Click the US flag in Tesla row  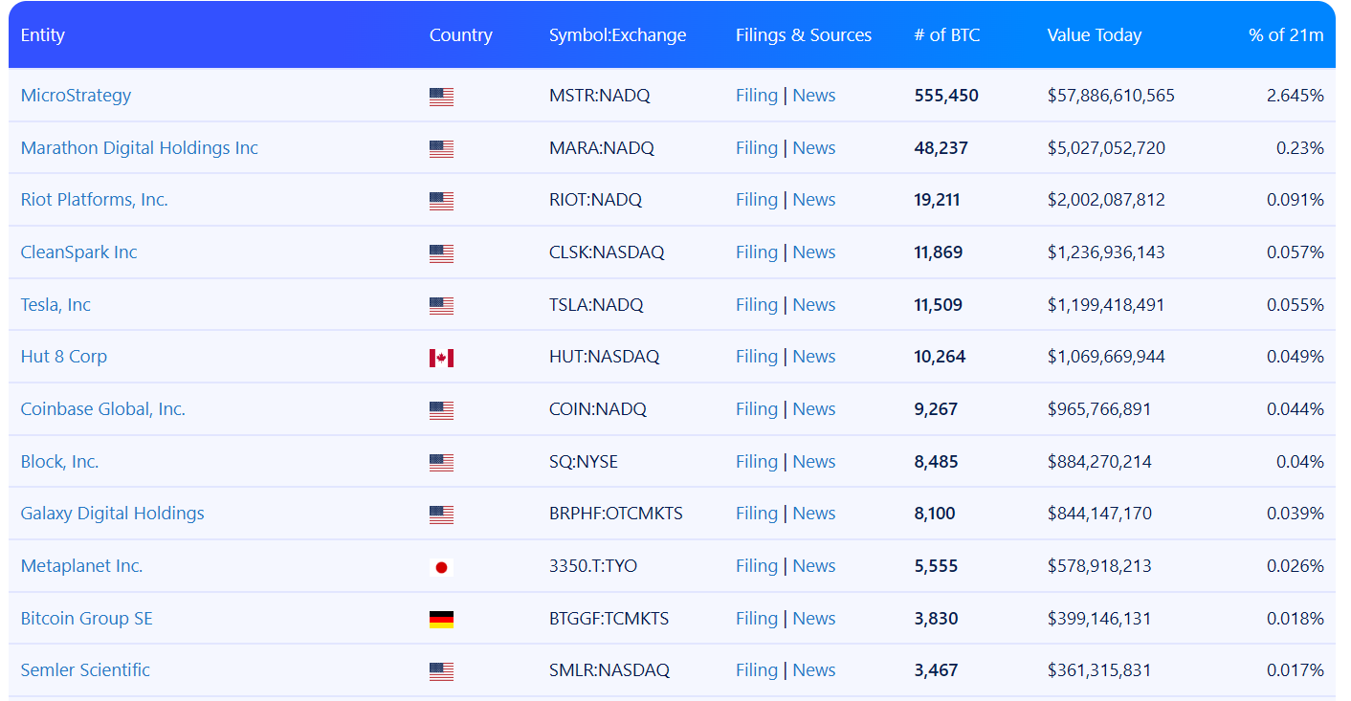tap(441, 306)
